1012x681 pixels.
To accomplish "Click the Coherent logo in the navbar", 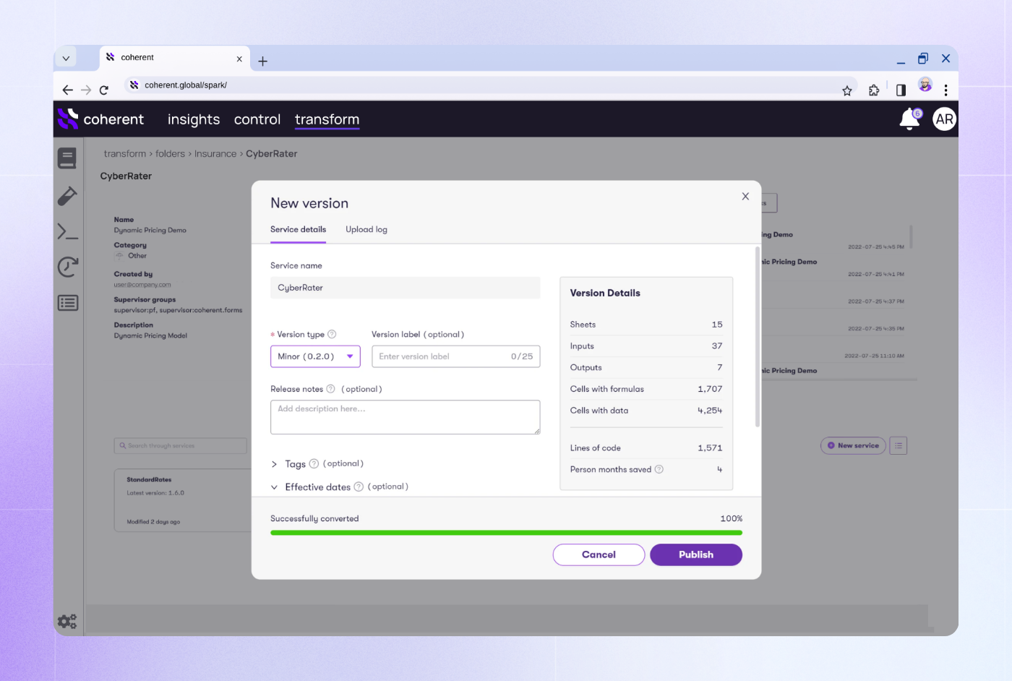I will point(67,119).
